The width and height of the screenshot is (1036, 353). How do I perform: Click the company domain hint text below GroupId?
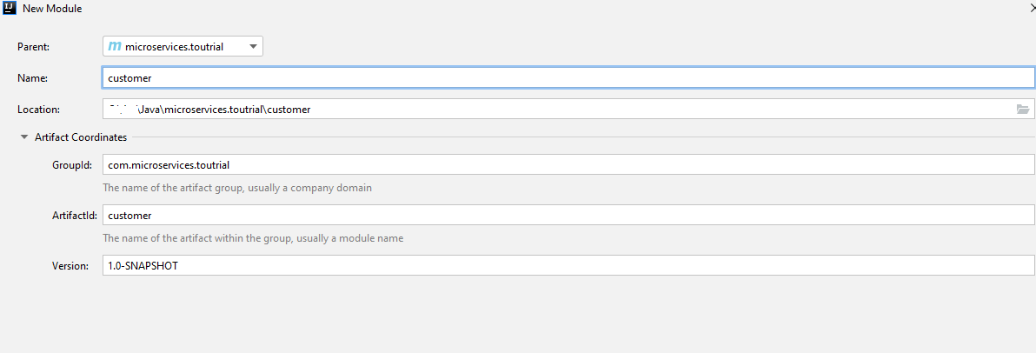pyautogui.click(x=237, y=188)
